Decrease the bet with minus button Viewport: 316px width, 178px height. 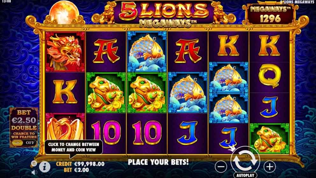click(x=221, y=167)
